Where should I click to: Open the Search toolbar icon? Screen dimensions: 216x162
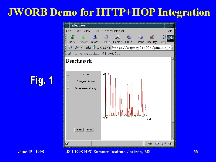point(117,37)
